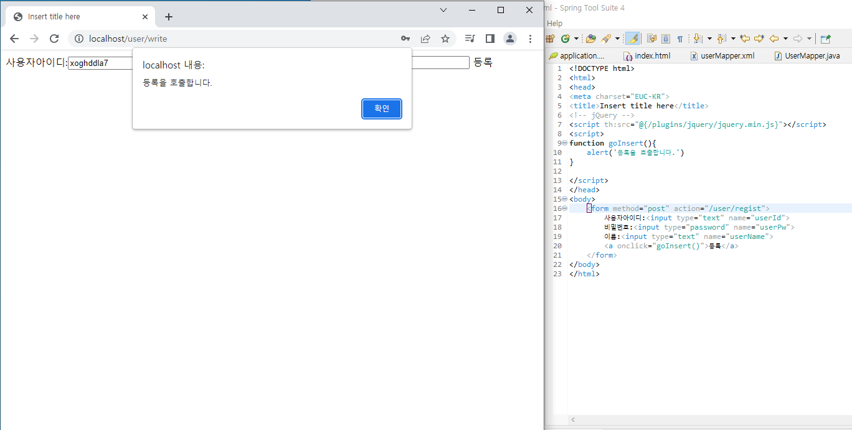Expand Back history dropdown in STS
852x430 pixels.
click(x=785, y=39)
